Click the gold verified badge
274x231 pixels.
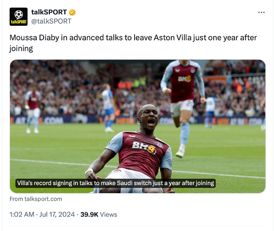[72, 12]
